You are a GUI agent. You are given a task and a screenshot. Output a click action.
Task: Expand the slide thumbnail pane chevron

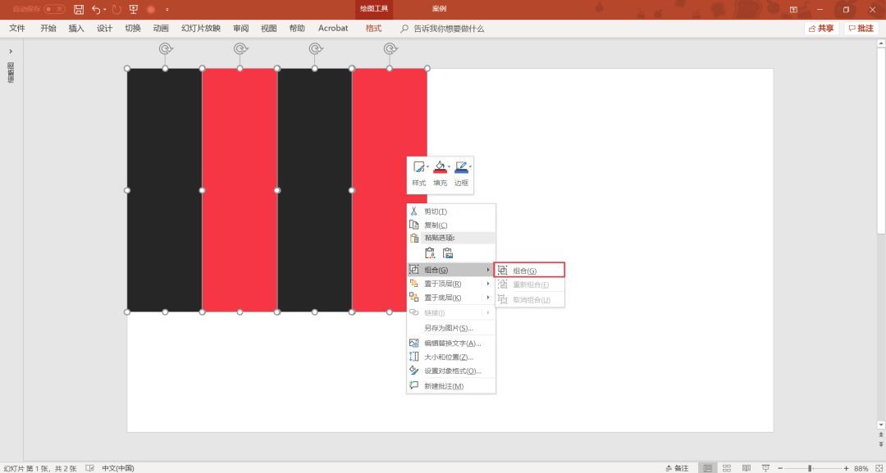(11, 52)
